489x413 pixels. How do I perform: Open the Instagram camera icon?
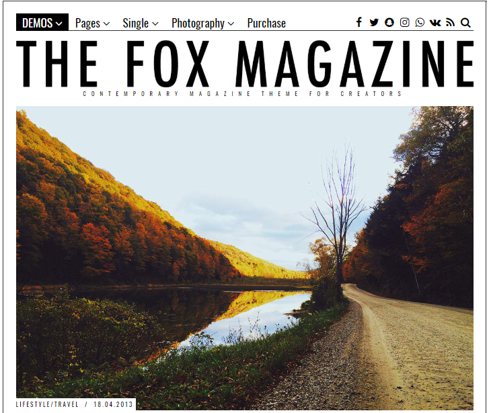click(x=405, y=22)
